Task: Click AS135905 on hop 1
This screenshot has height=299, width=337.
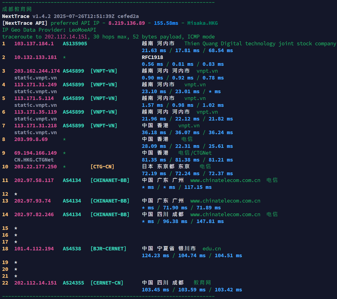Action: click(75, 44)
